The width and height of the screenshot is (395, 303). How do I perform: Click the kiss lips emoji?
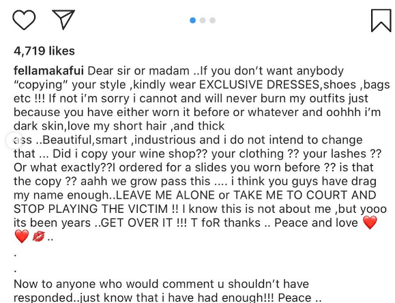(38, 236)
